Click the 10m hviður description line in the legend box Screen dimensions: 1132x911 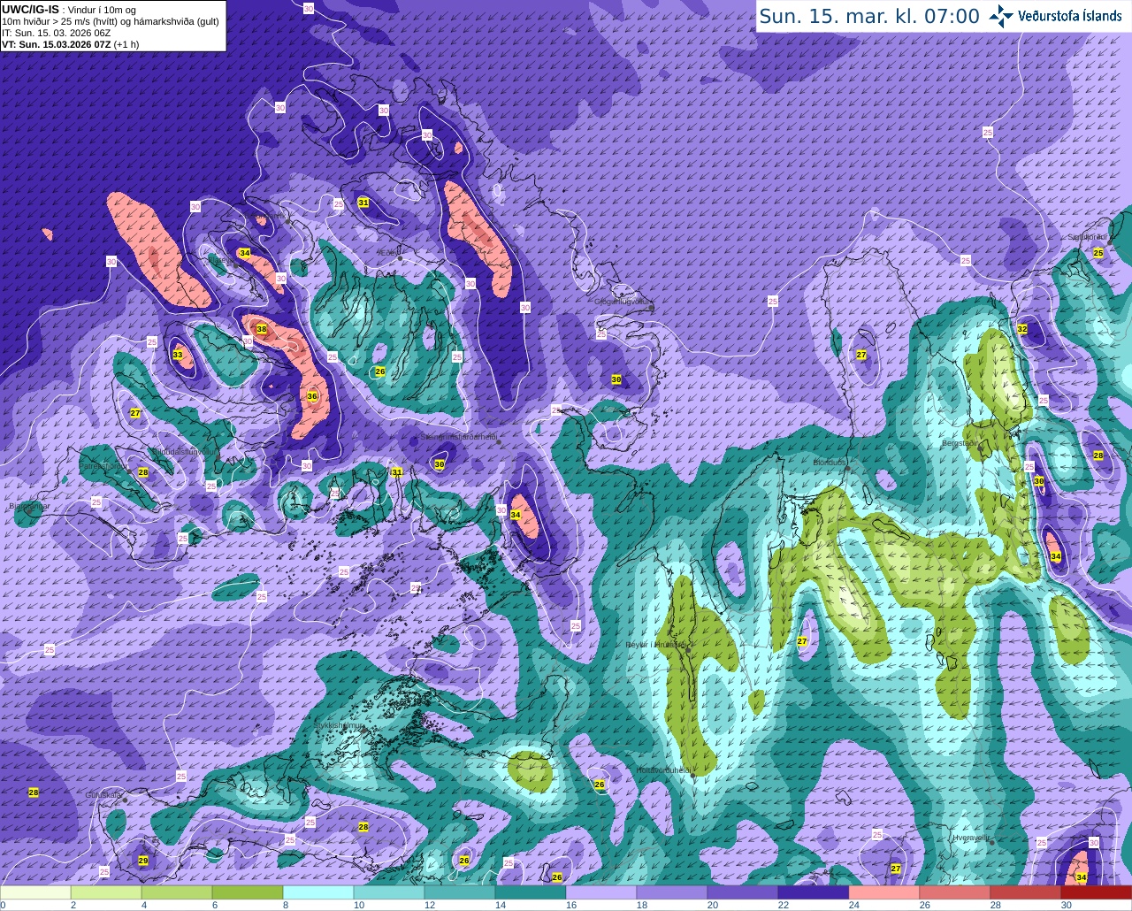pyautogui.click(x=111, y=21)
